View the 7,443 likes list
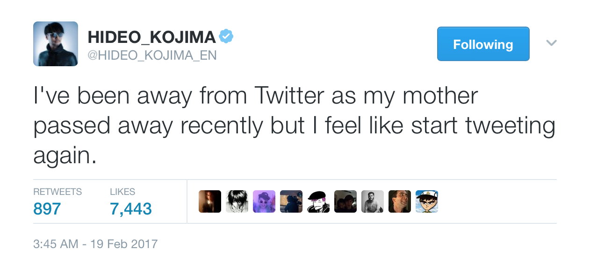Image resolution: width=590 pixels, height=263 pixels. pos(131,208)
